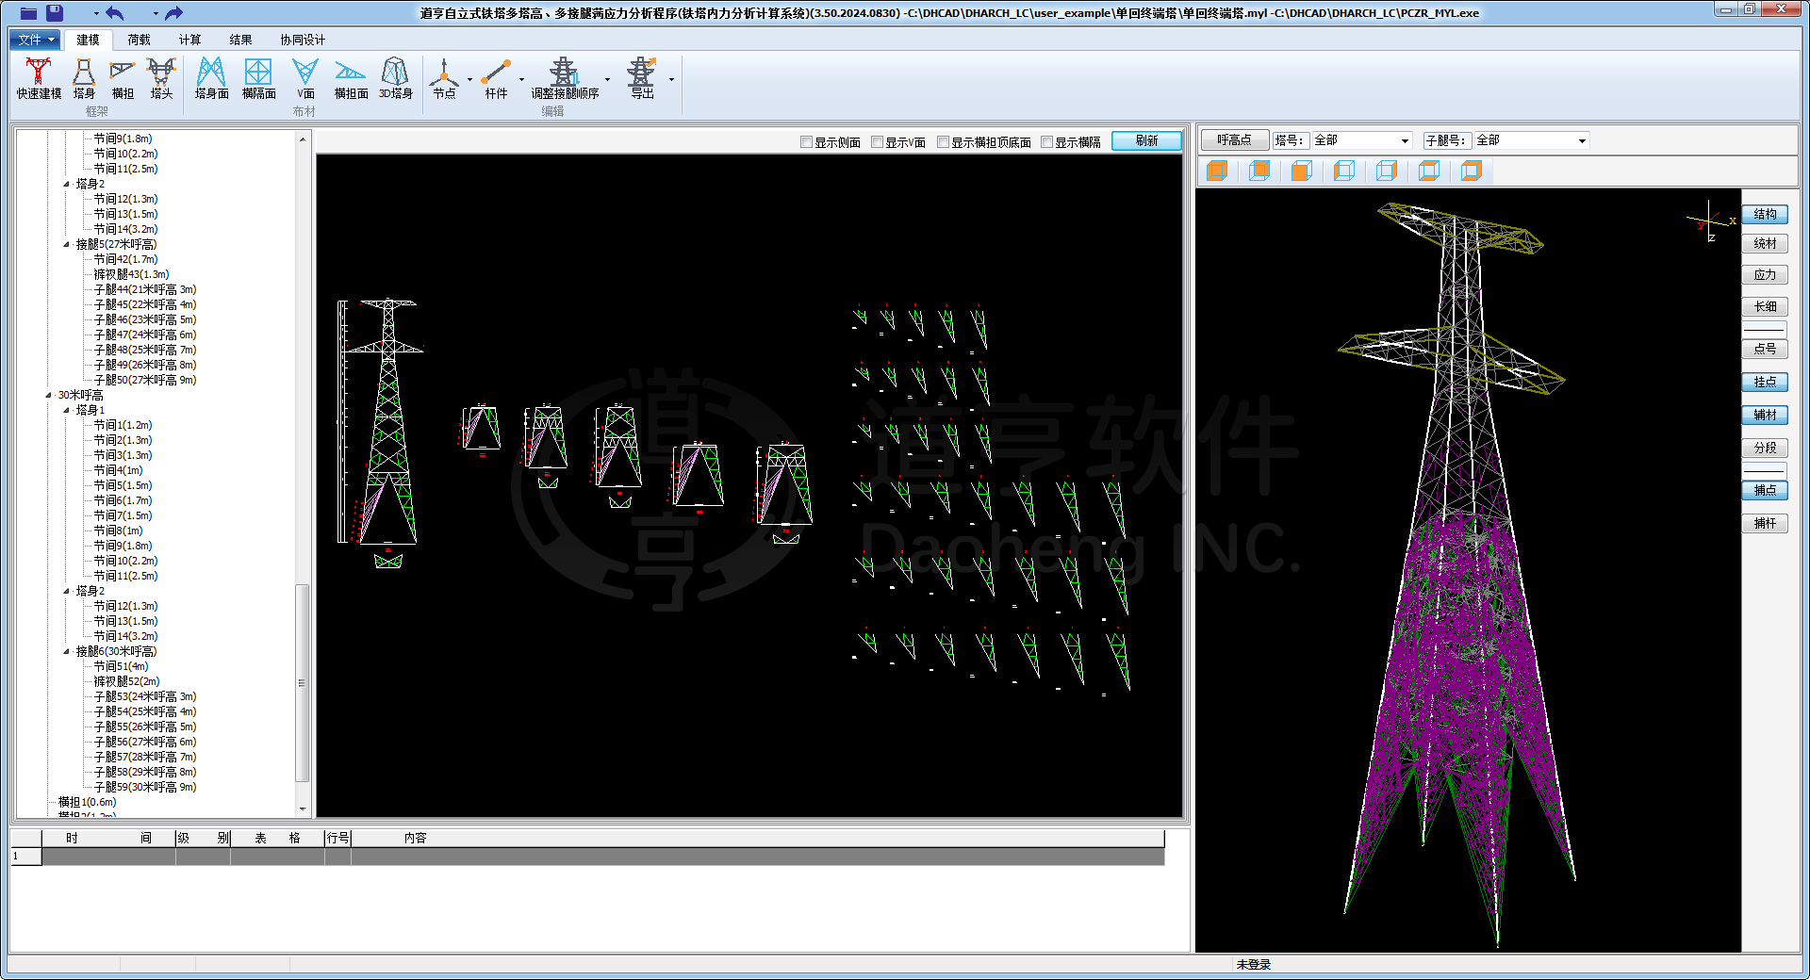Open the 节点 dropdown arrow
The height and width of the screenshot is (980, 1810).
(x=469, y=79)
